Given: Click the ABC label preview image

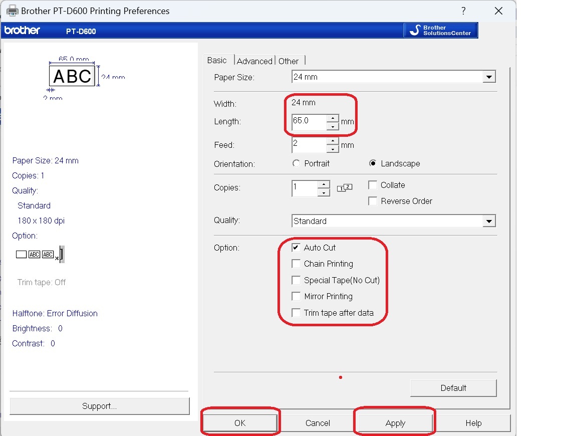Looking at the screenshot, I should click(x=72, y=76).
